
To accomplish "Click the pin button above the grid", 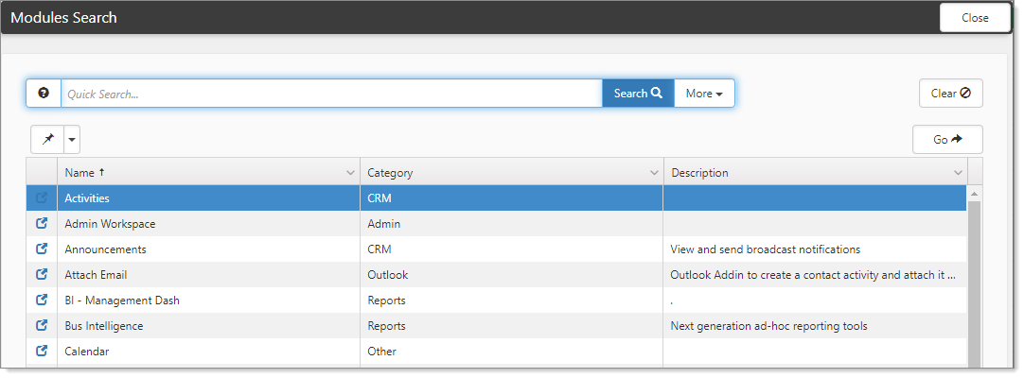I will [47, 140].
